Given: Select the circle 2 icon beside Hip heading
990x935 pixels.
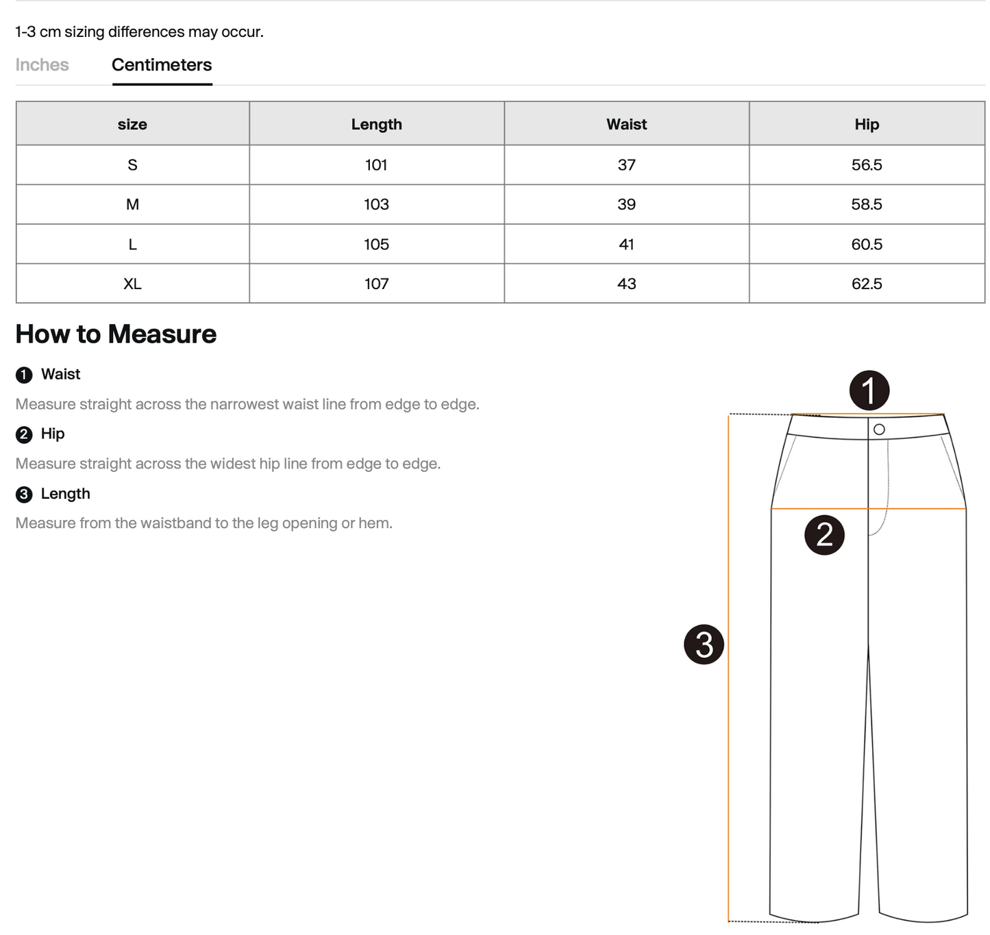Looking at the screenshot, I should [x=25, y=434].
